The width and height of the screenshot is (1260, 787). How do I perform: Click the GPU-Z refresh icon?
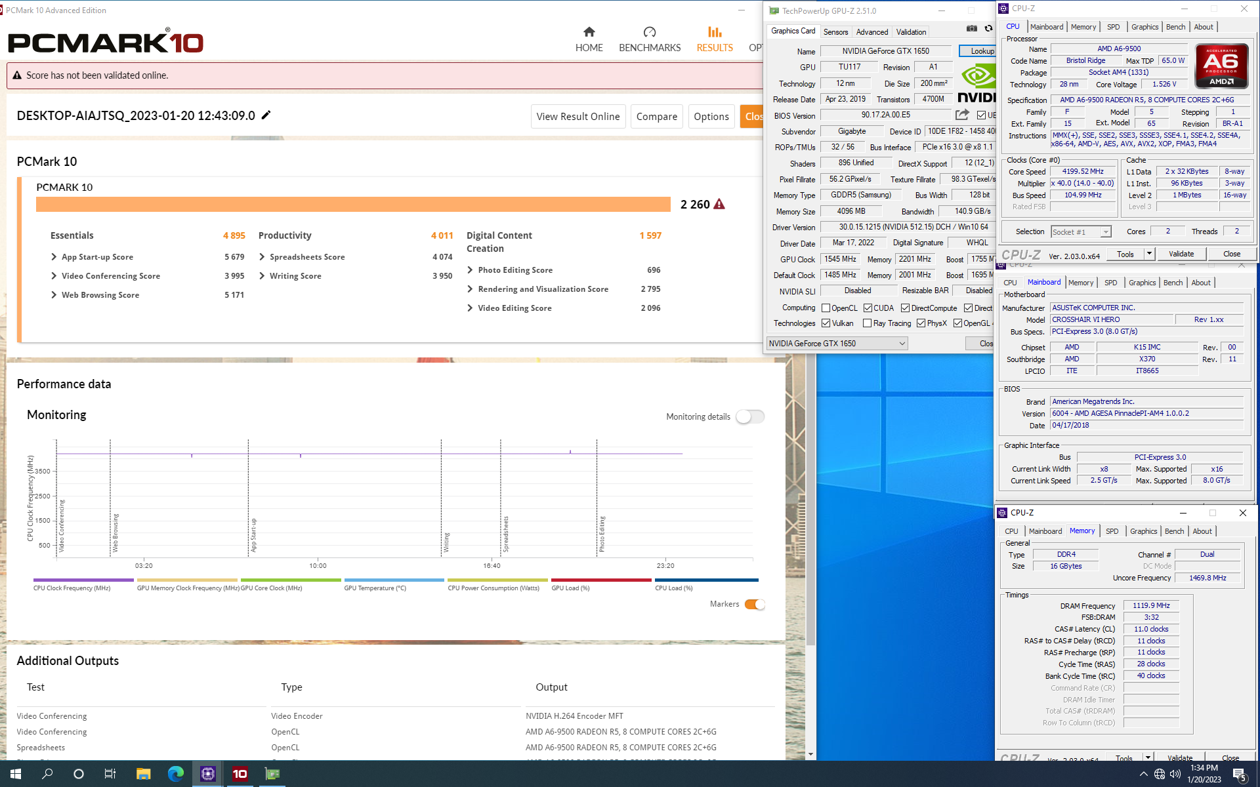point(988,29)
